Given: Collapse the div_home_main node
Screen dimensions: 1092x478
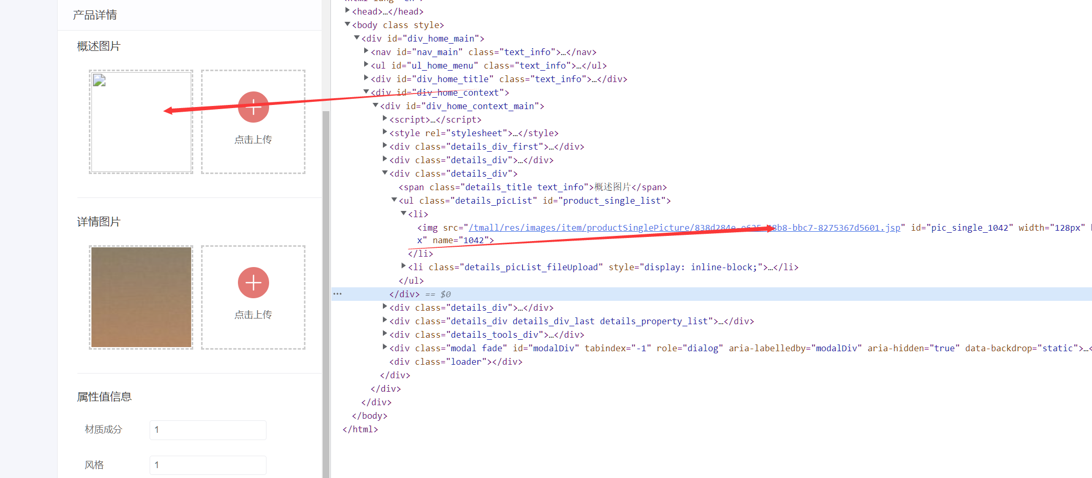Looking at the screenshot, I should [x=357, y=37].
